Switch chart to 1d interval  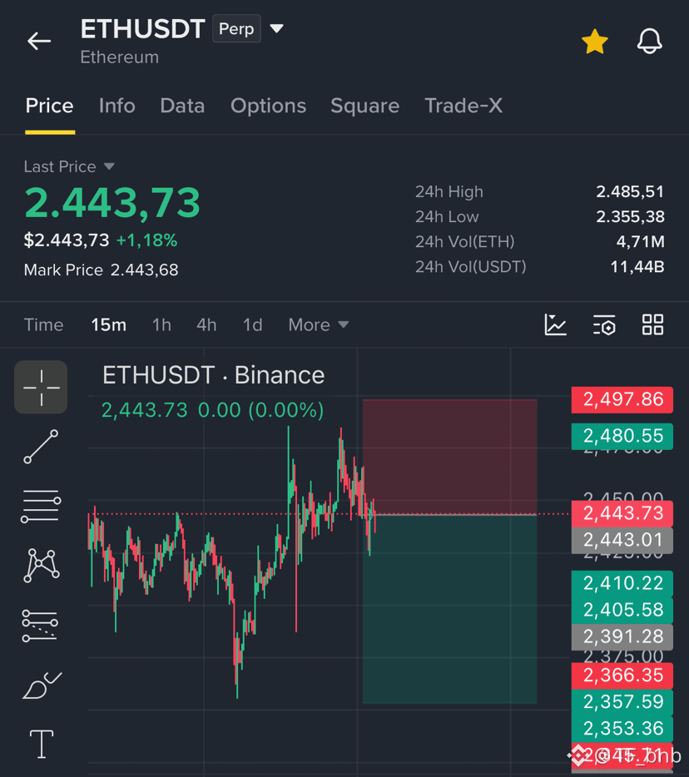click(x=252, y=325)
